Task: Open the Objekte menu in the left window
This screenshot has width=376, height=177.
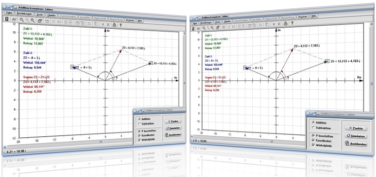Action: point(51,15)
